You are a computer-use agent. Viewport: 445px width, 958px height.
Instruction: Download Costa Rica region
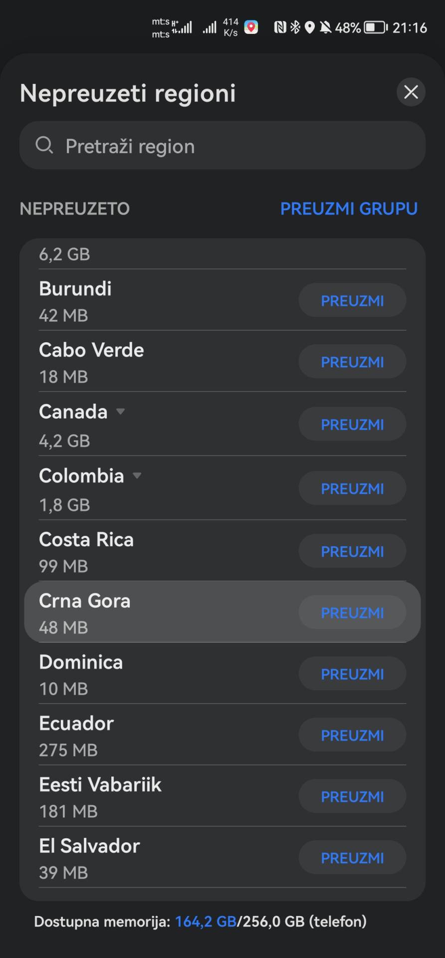[352, 551]
